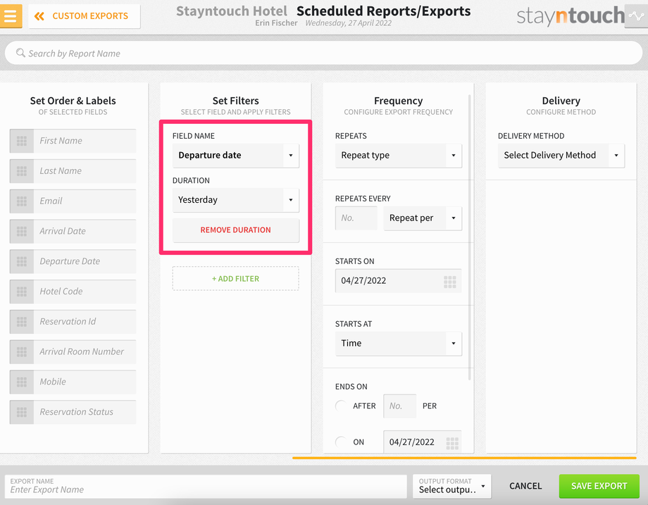Expand the Repeat type dropdown
Screen dimensions: 648x505
(x=399, y=156)
